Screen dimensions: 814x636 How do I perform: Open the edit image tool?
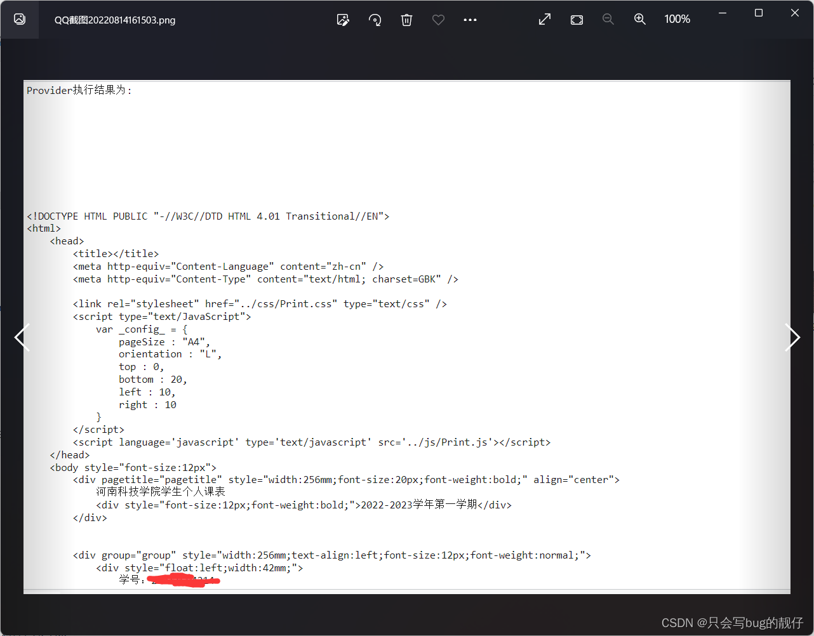coord(343,20)
